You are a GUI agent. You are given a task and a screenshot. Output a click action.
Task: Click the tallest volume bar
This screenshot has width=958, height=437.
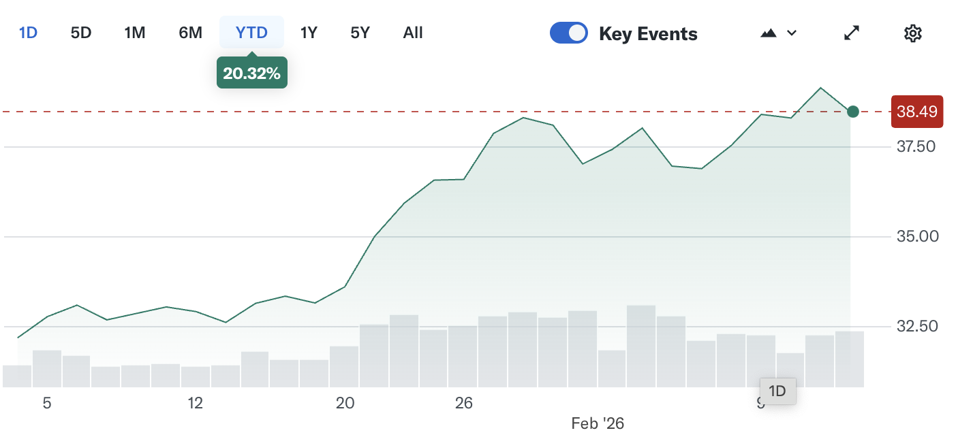pyautogui.click(x=640, y=346)
